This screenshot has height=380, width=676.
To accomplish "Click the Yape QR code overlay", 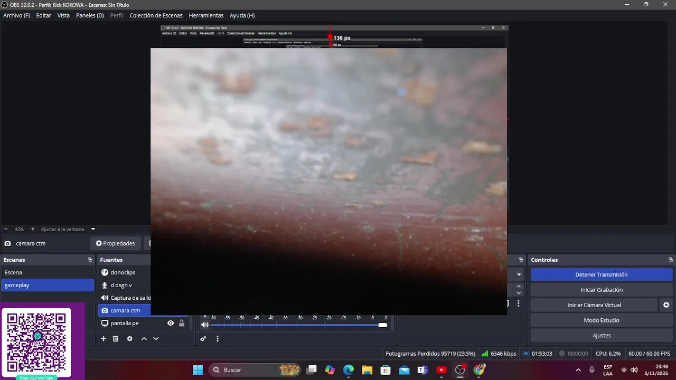I will click(36, 343).
